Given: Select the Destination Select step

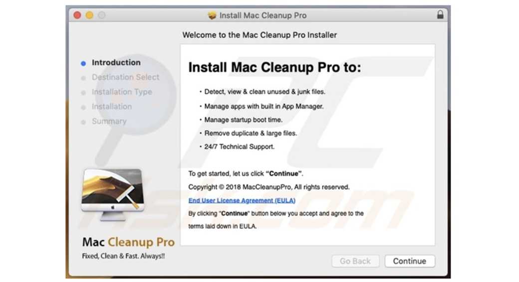Looking at the screenshot, I should (x=125, y=77).
